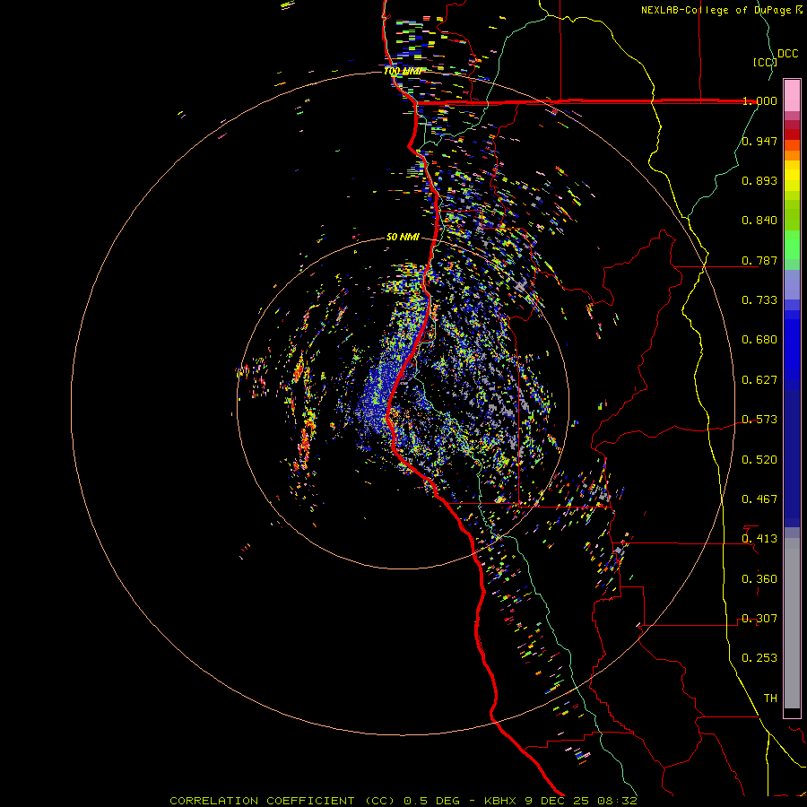Click the NEXLAB logo icon at top right
The image size is (807, 807).
(x=799, y=10)
